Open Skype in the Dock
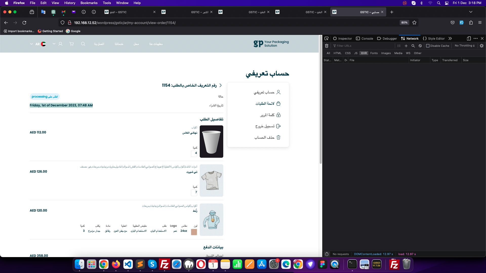 pos(152,264)
